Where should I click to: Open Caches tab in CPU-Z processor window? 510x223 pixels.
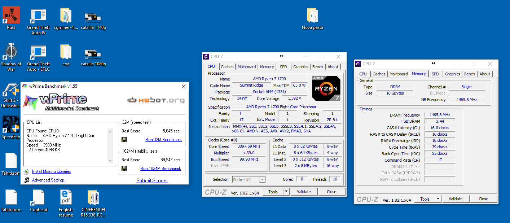[x=227, y=67]
